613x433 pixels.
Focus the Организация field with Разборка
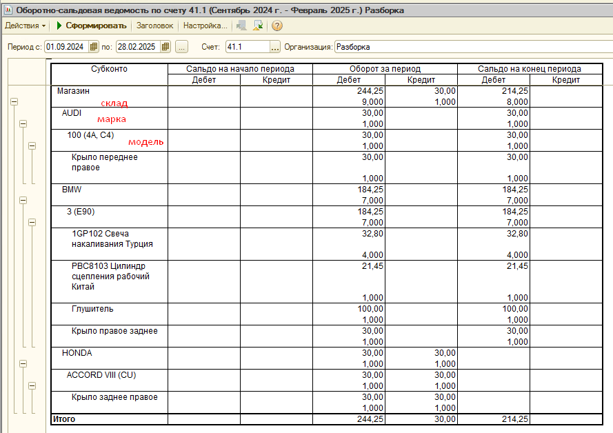(x=469, y=47)
